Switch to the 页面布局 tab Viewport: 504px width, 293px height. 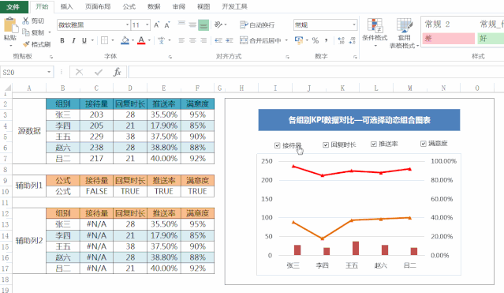coord(98,7)
